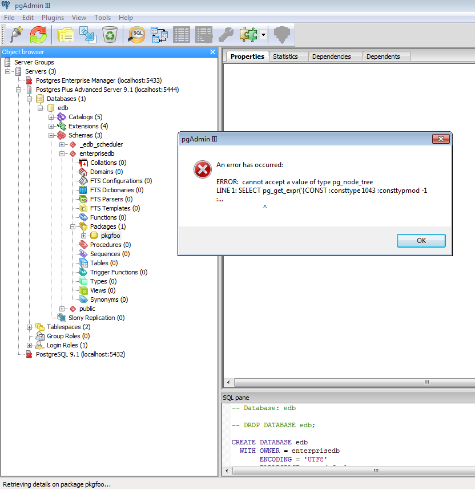The height and width of the screenshot is (490, 475).
Task: Switch to the Dependents tab
Action: [x=383, y=56]
